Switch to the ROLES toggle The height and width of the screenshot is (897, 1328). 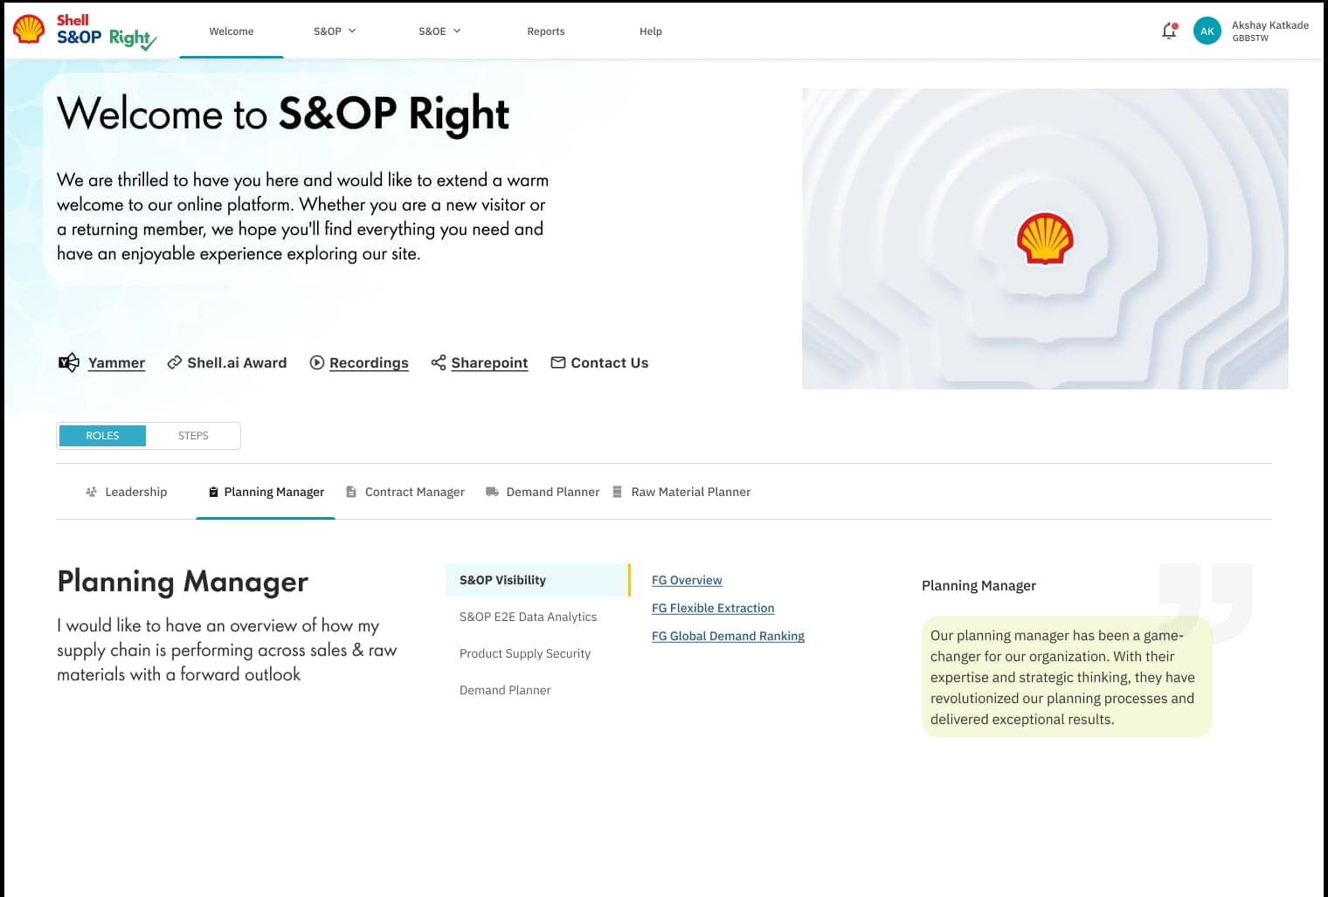(x=102, y=436)
